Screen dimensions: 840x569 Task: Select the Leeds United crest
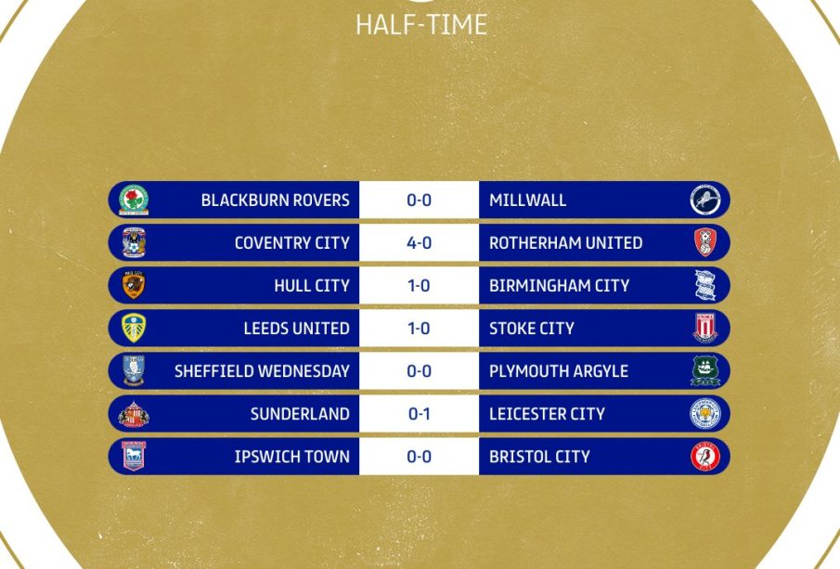(x=134, y=328)
